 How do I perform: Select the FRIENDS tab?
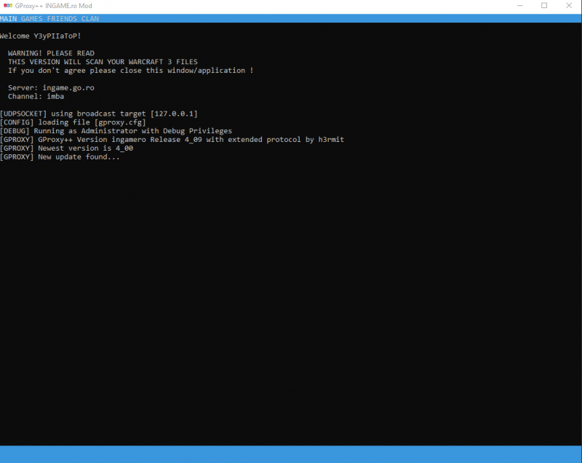click(62, 18)
